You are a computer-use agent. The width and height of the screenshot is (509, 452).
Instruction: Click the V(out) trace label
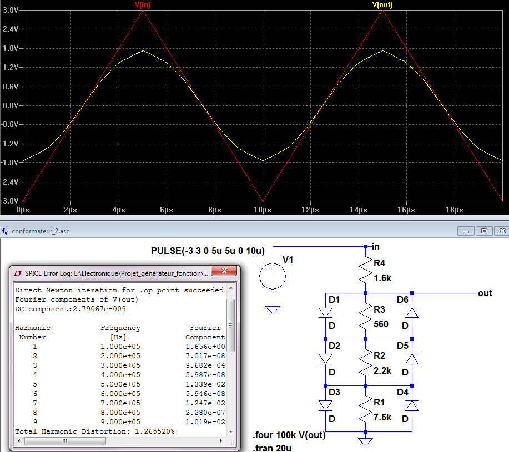(382, 4)
